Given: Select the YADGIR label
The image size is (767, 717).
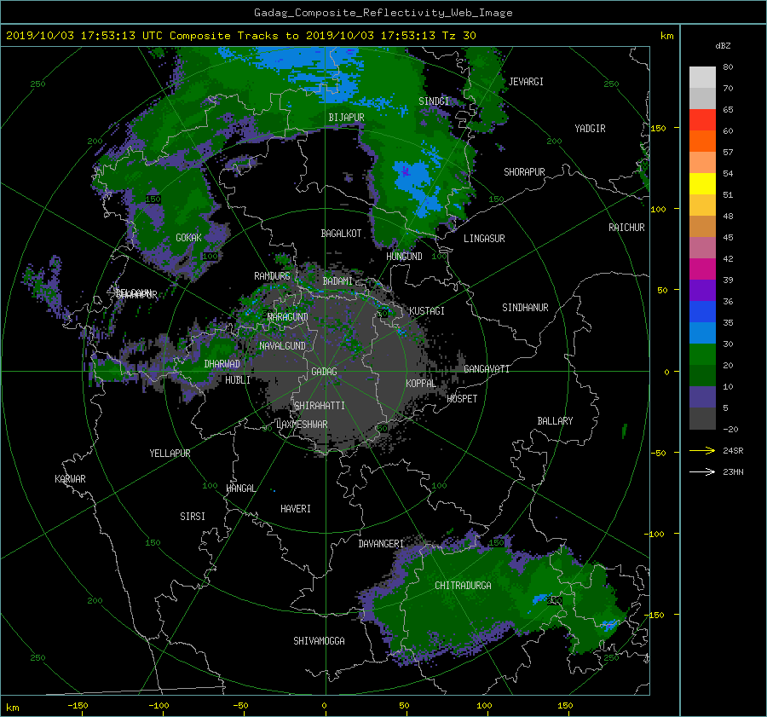Looking at the screenshot, I should [590, 129].
